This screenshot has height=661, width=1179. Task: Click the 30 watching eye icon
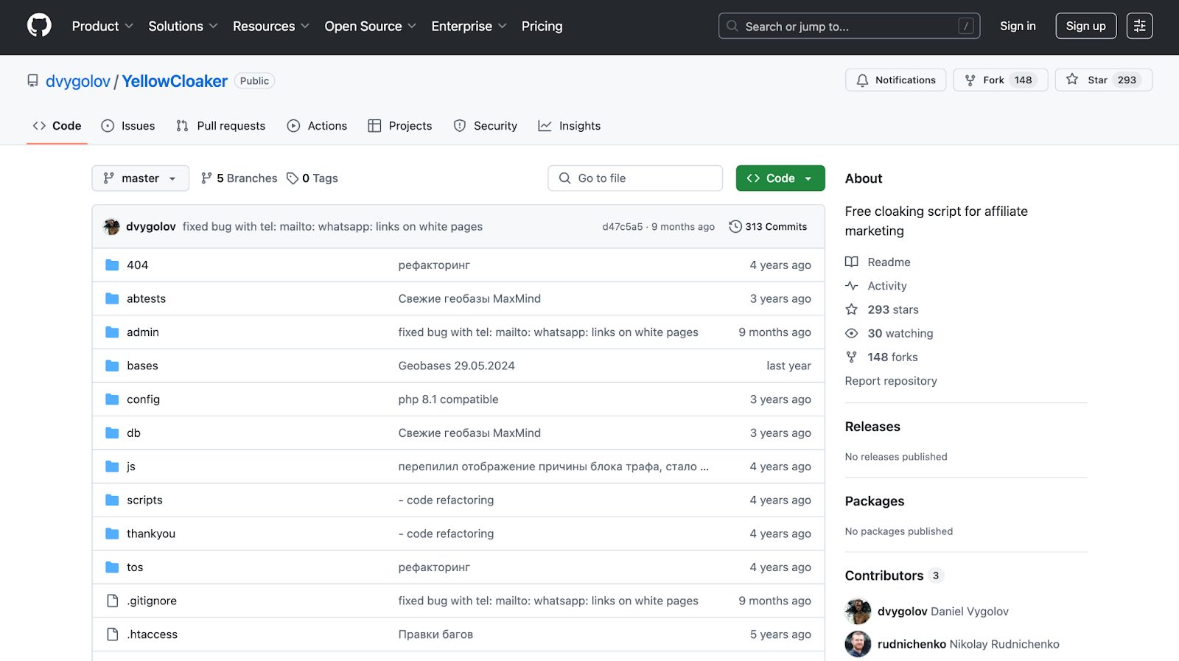[x=851, y=333]
